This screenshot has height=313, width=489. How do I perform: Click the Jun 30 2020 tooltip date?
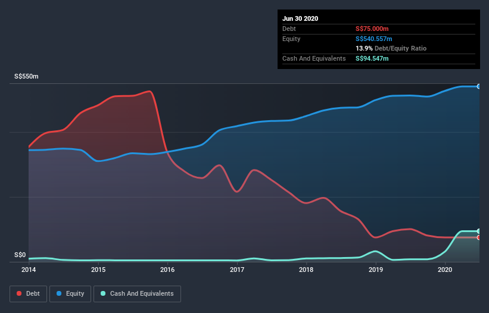(x=300, y=18)
